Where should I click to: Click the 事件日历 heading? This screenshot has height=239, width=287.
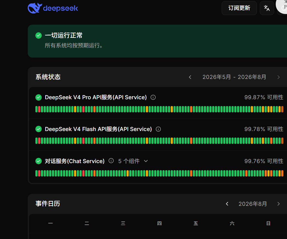coord(48,204)
